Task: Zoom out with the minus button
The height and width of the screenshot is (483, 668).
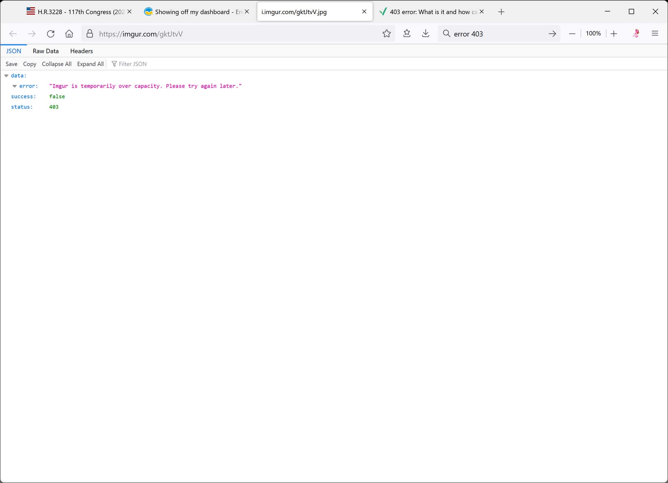Action: [572, 34]
